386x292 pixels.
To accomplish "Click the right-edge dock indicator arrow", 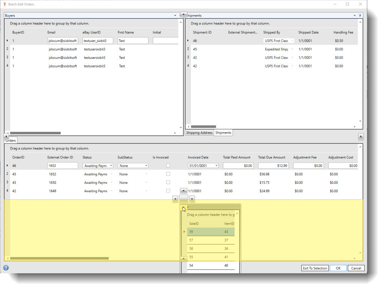I will [x=361, y=137].
